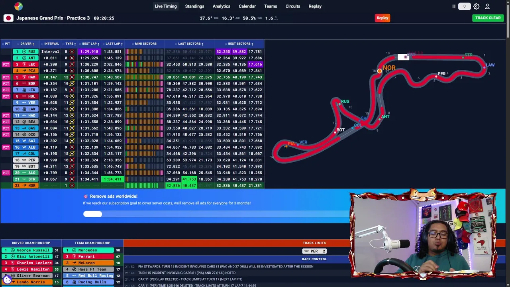Click mini sectors bars in HAM row
510x287 pixels.
(x=145, y=77)
